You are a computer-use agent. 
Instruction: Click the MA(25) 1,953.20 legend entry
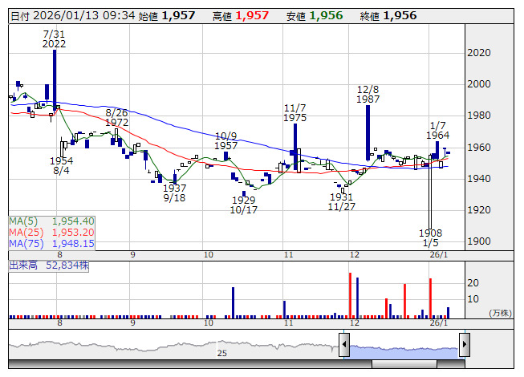(x=52, y=233)
